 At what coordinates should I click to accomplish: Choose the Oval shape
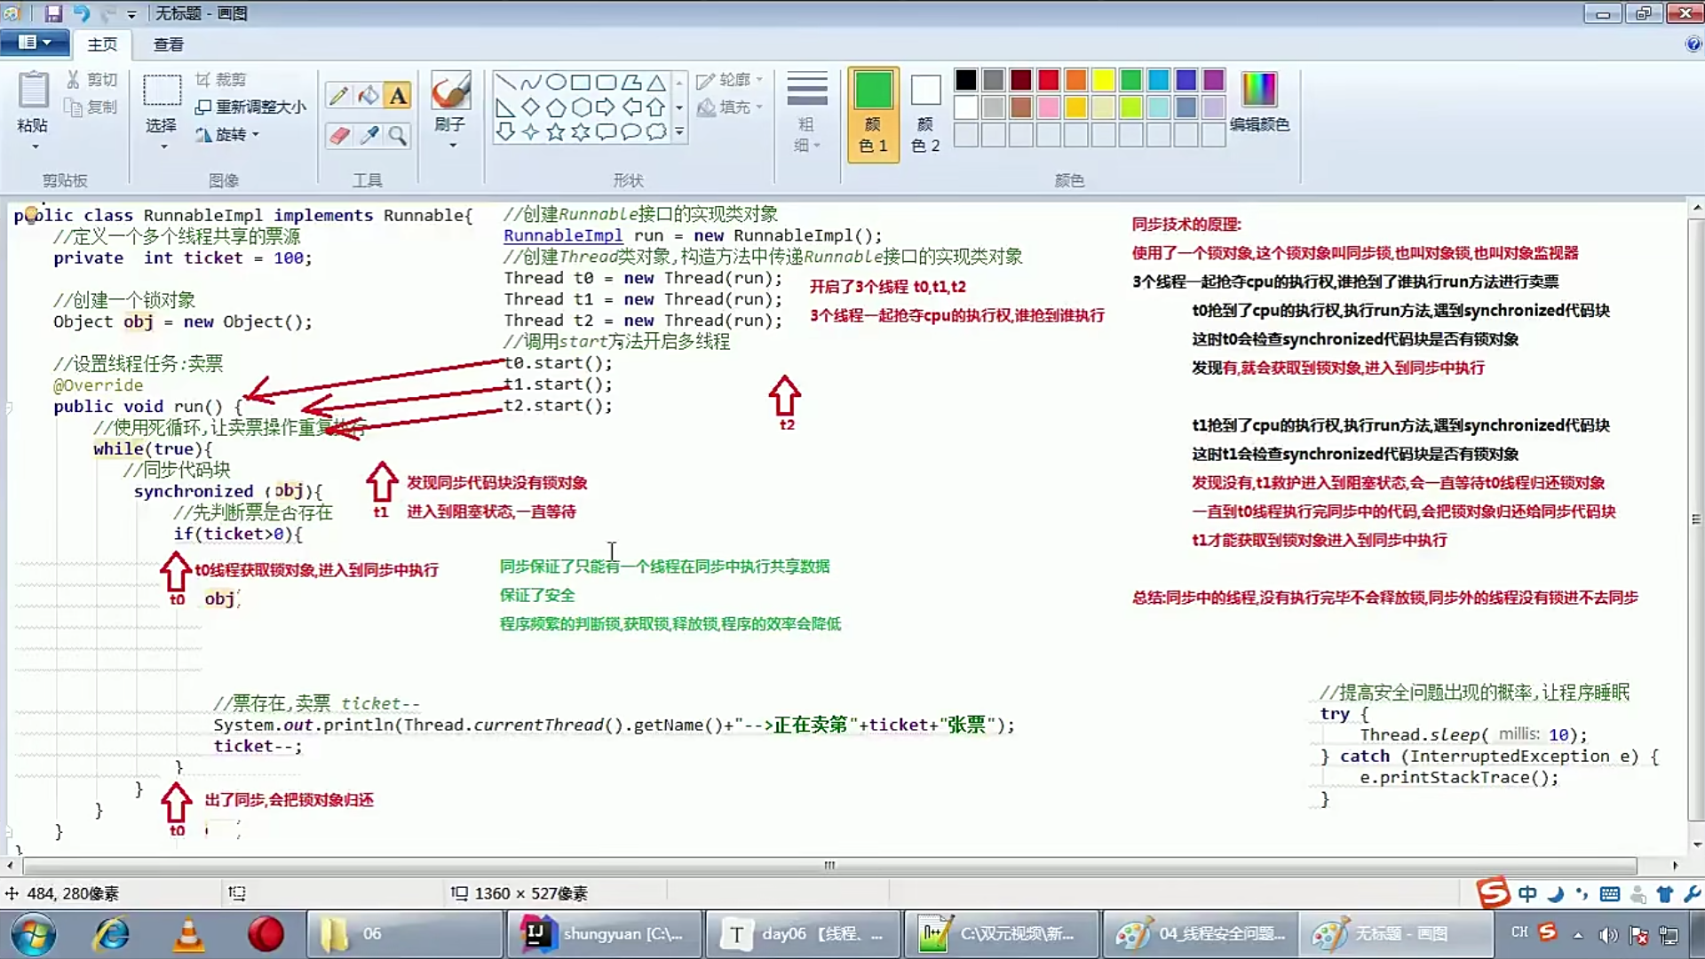(556, 83)
